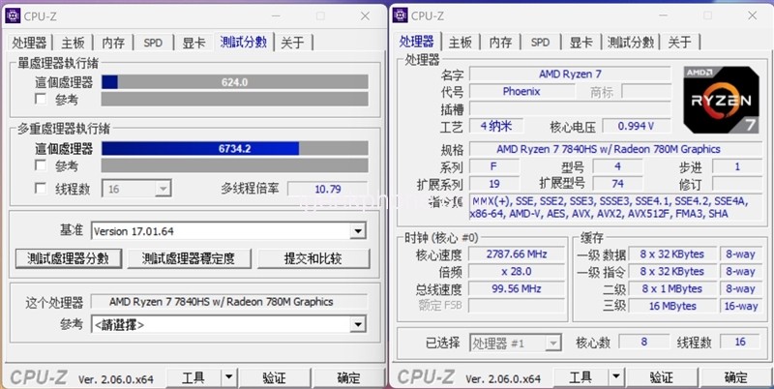Click the 測試處理器分數 button
774x389 pixels.
click(68, 258)
